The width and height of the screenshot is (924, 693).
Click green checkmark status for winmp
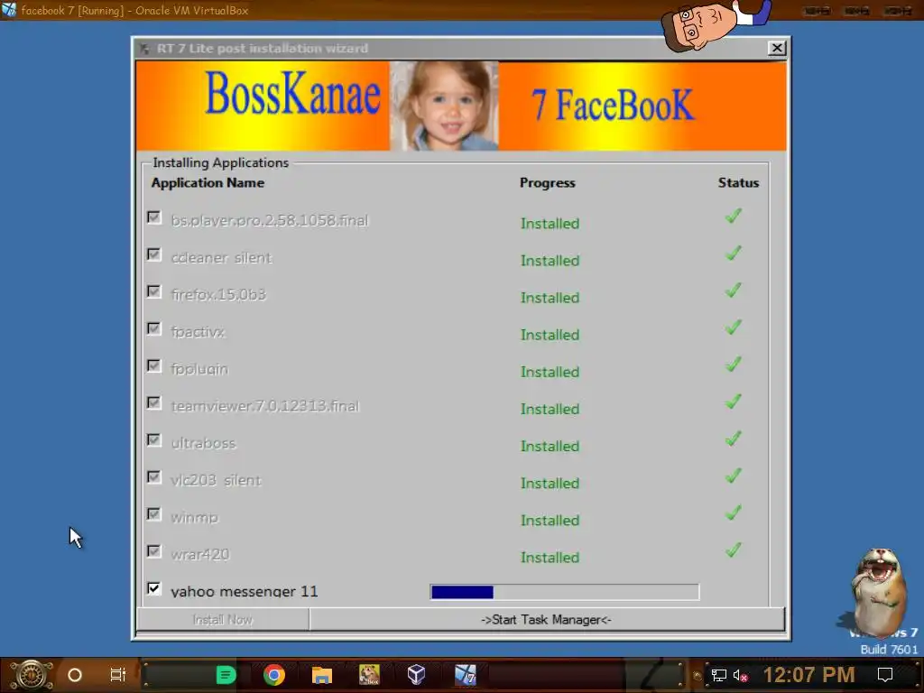(x=733, y=513)
